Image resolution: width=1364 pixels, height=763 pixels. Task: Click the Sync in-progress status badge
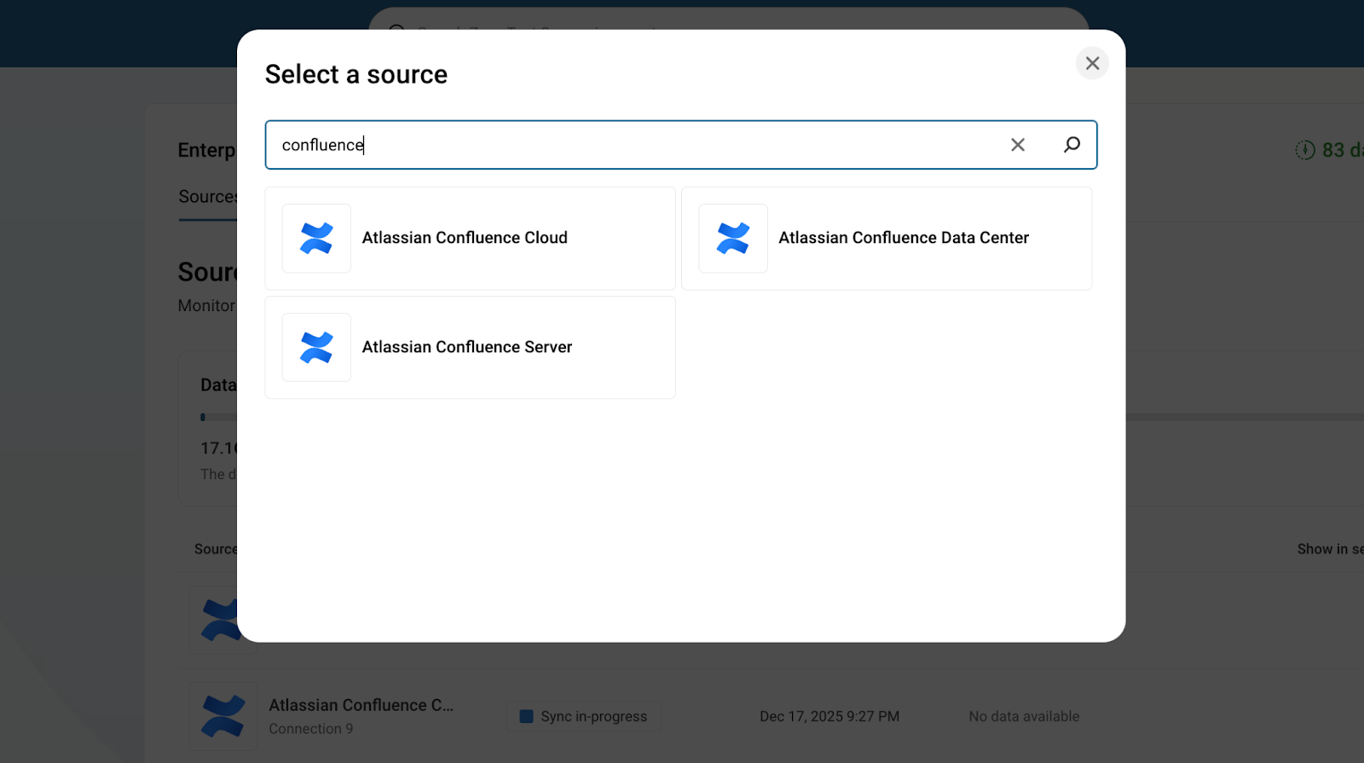pos(584,716)
